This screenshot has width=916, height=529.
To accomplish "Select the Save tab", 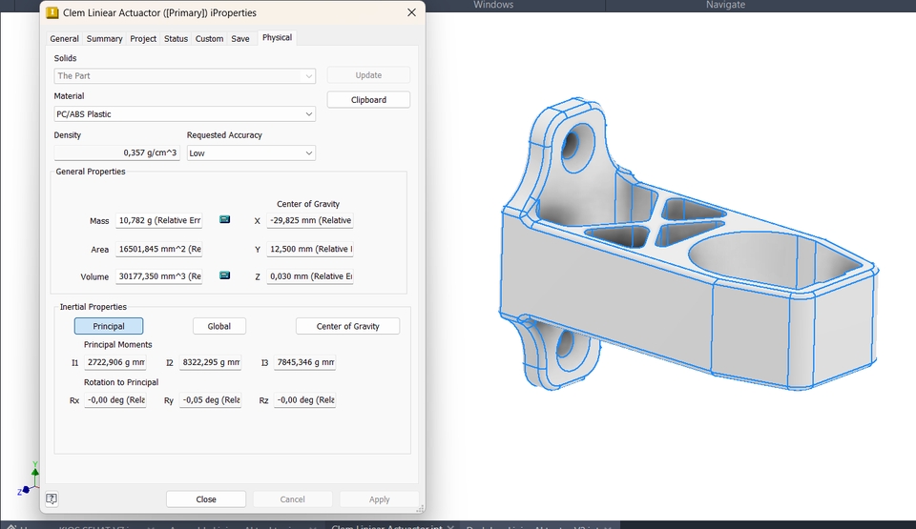I will click(240, 38).
